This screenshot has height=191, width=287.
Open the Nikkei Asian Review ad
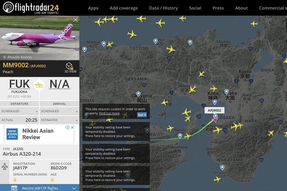[x=39, y=134]
